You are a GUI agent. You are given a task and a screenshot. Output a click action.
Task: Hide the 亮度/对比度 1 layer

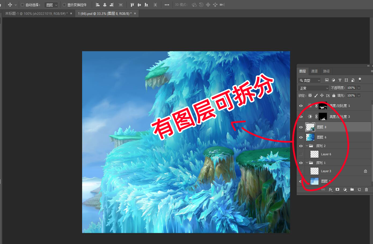[x=301, y=106]
